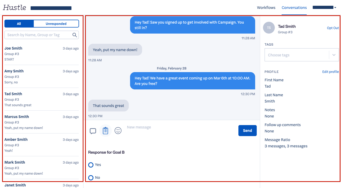
Task: Click the search magnifier icon
Action: pos(75,35)
